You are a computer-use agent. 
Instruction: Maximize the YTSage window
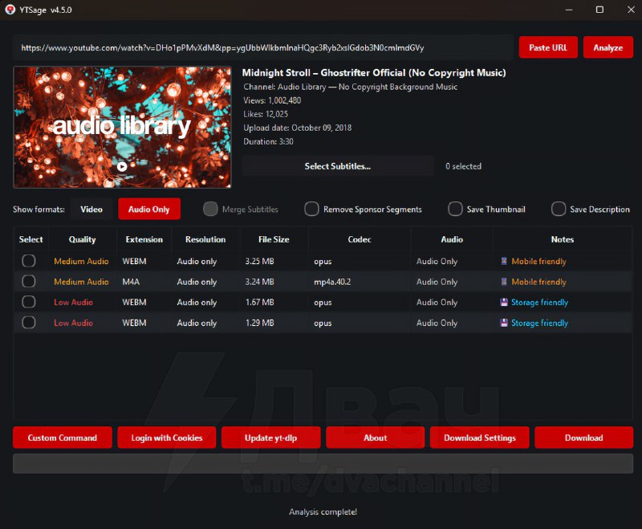point(599,10)
